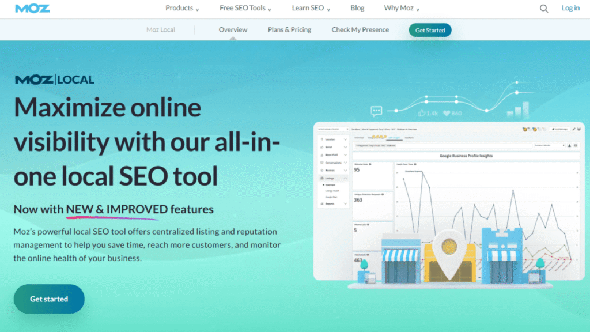Click the "Moz's powerful local SEO tool" paragraph
Image resolution: width=590 pixels, height=332 pixels.
coord(147,244)
